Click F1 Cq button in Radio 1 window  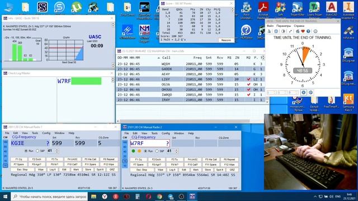(18, 159)
